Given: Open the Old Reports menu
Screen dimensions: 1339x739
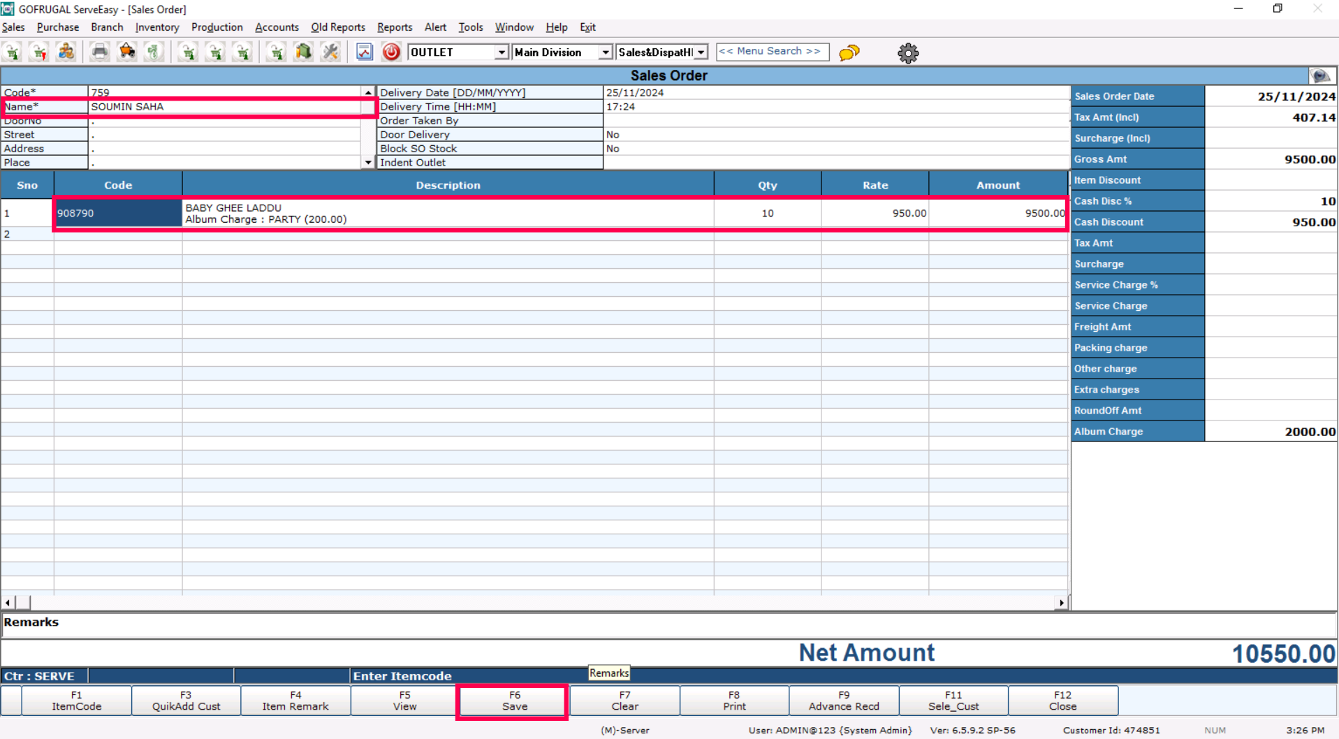Looking at the screenshot, I should (338, 27).
